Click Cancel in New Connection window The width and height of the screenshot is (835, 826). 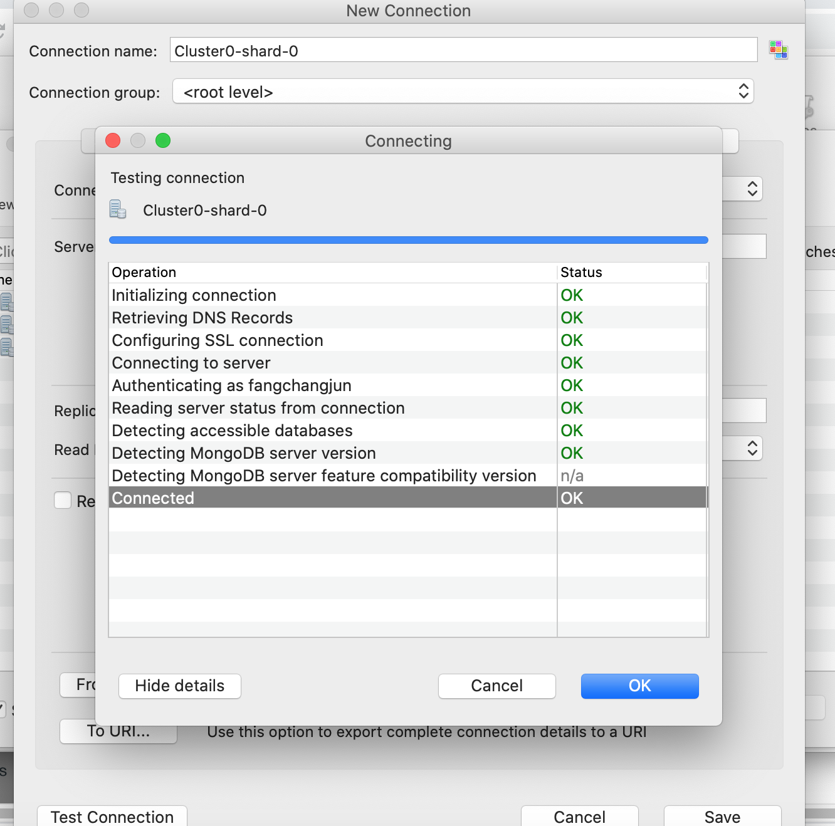[579, 816]
